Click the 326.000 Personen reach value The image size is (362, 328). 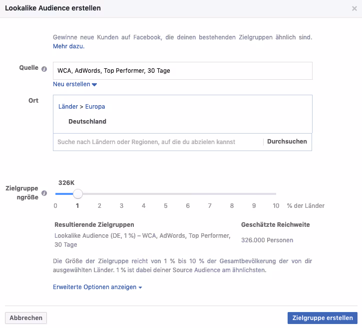click(267, 240)
